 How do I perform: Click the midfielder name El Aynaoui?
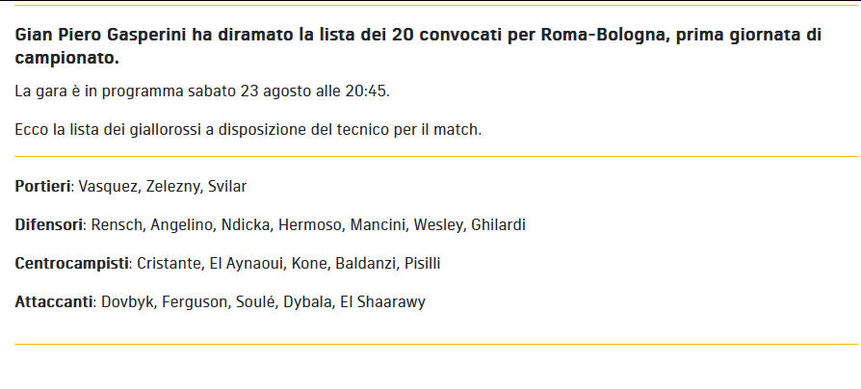247,264
